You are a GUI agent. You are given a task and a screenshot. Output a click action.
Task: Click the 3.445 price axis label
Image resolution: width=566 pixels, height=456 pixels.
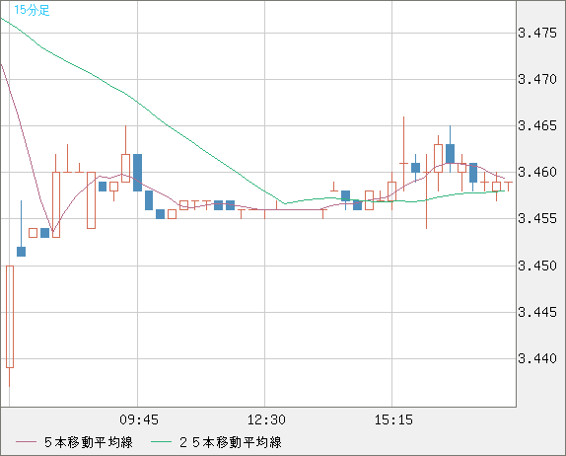click(537, 313)
